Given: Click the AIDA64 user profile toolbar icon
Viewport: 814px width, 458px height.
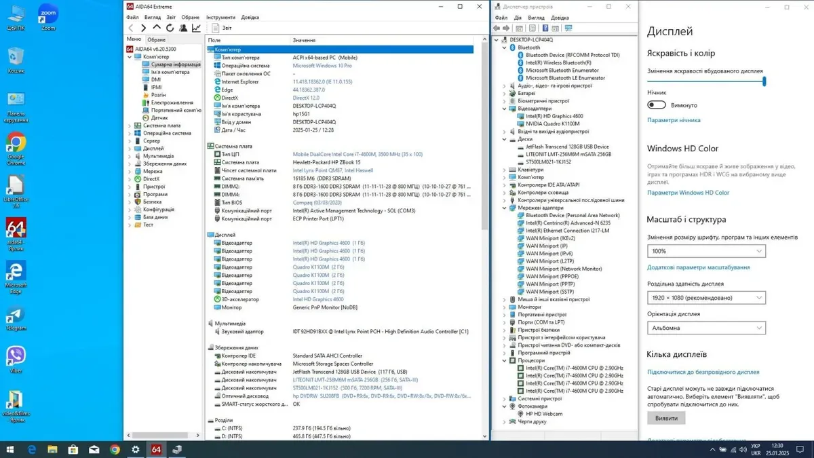Looking at the screenshot, I should 183,28.
